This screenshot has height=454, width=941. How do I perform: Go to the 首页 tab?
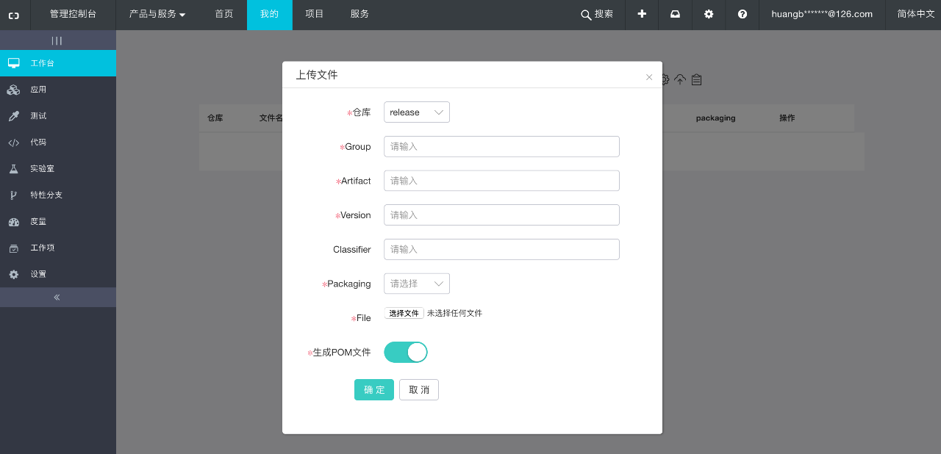[224, 14]
